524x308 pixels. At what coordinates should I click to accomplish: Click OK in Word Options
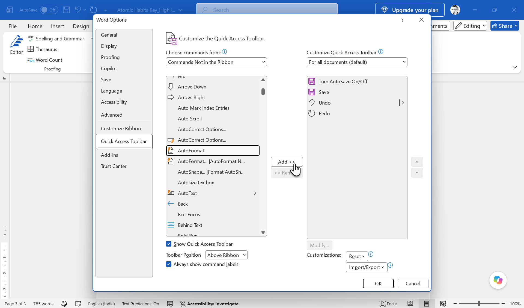(378, 283)
